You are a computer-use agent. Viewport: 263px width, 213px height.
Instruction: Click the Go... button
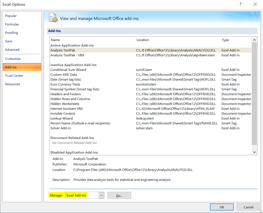click(x=119, y=195)
